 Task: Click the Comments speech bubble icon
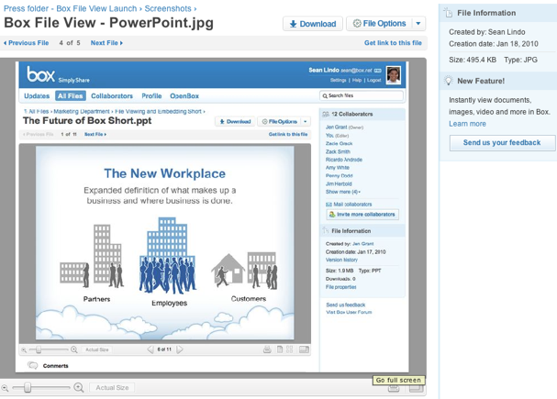(x=33, y=365)
